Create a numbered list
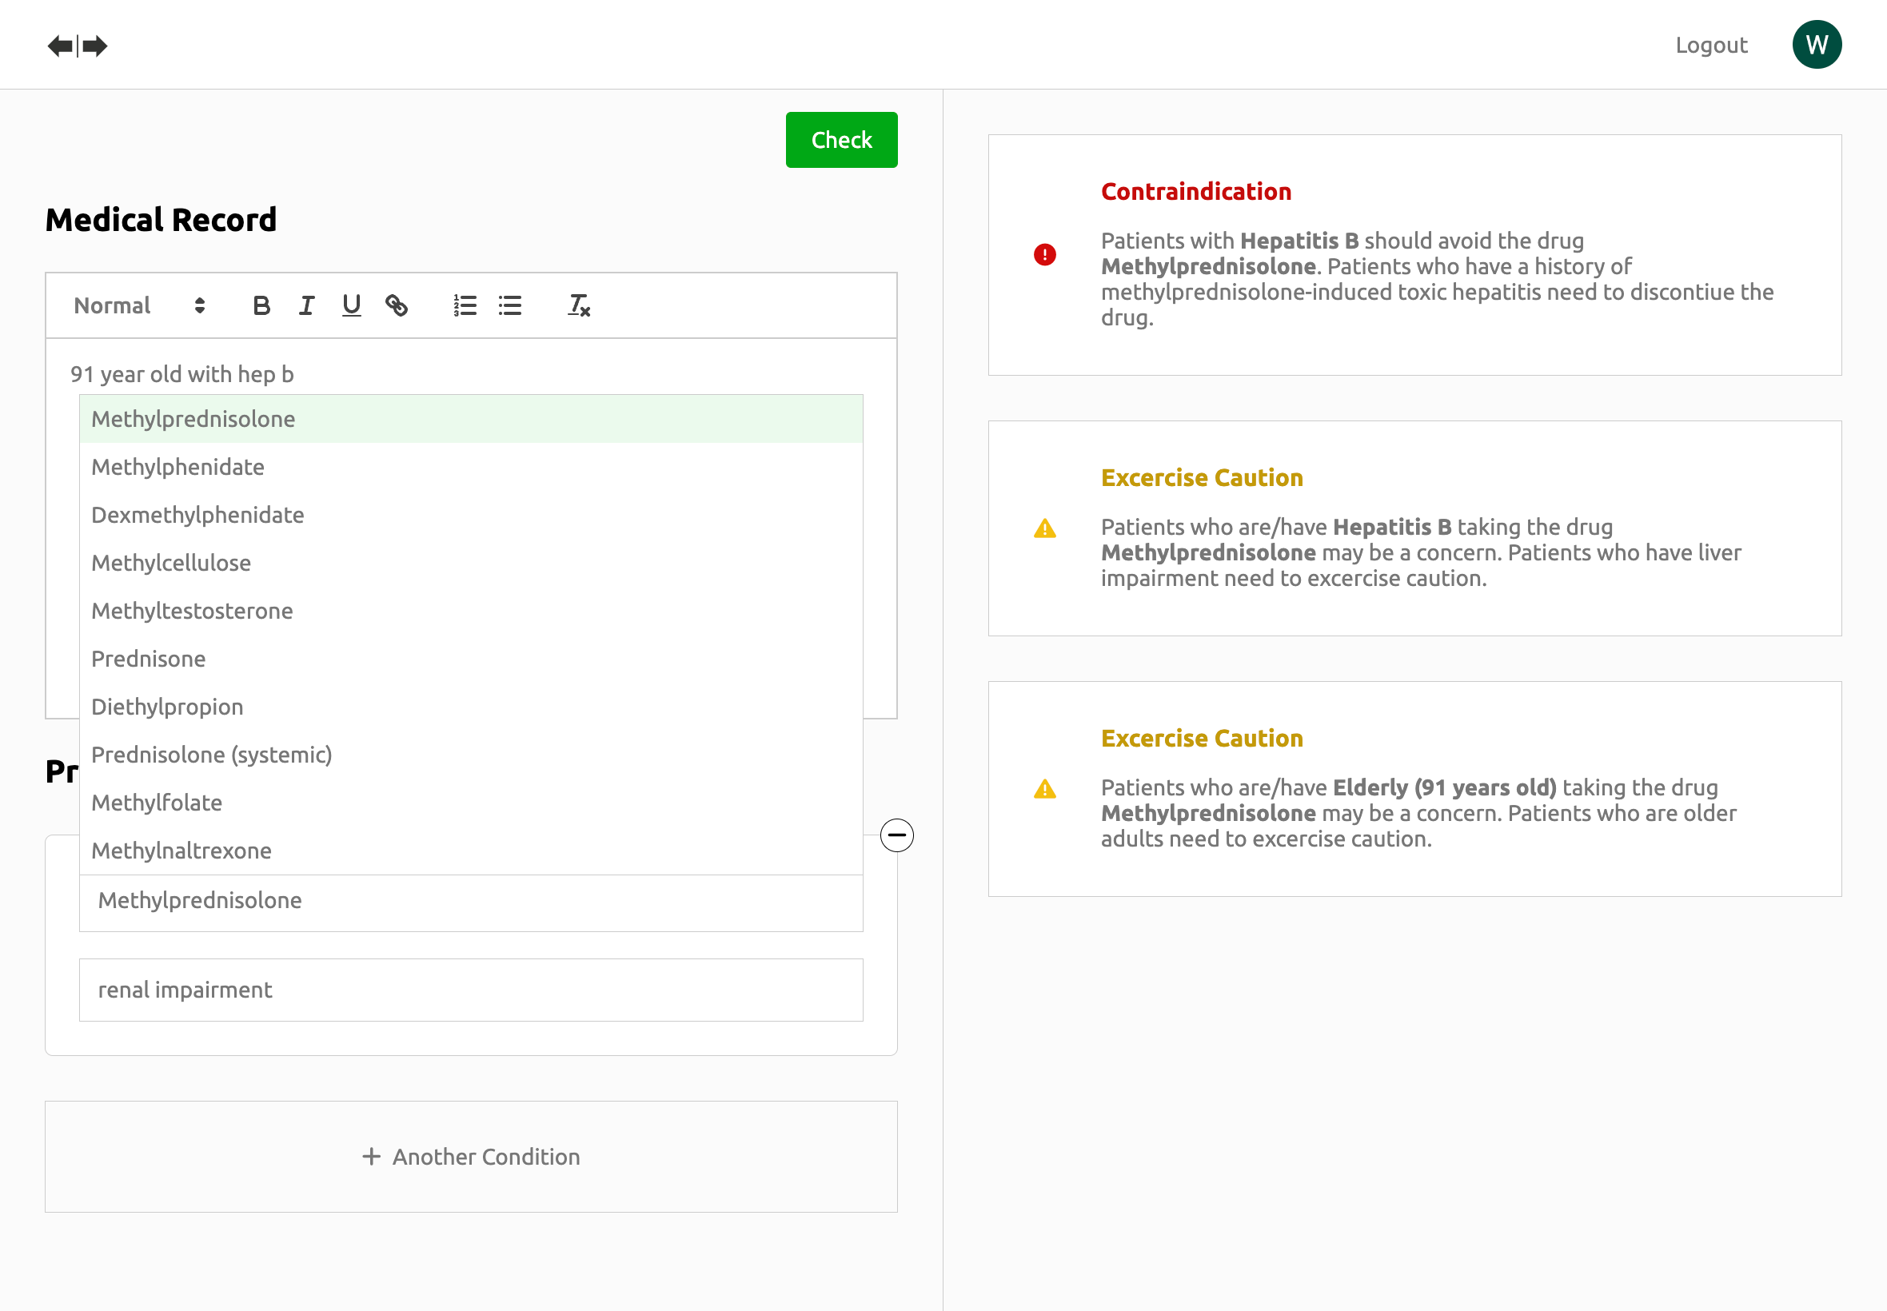This screenshot has height=1311, width=1887. pos(465,305)
